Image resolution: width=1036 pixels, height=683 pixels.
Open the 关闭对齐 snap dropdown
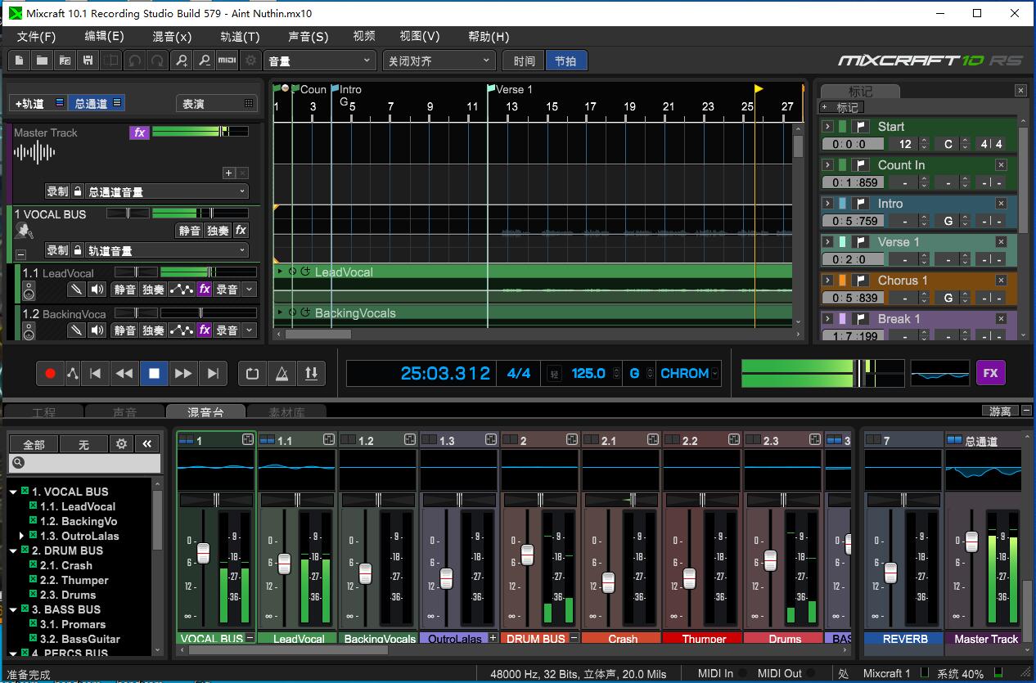click(439, 61)
